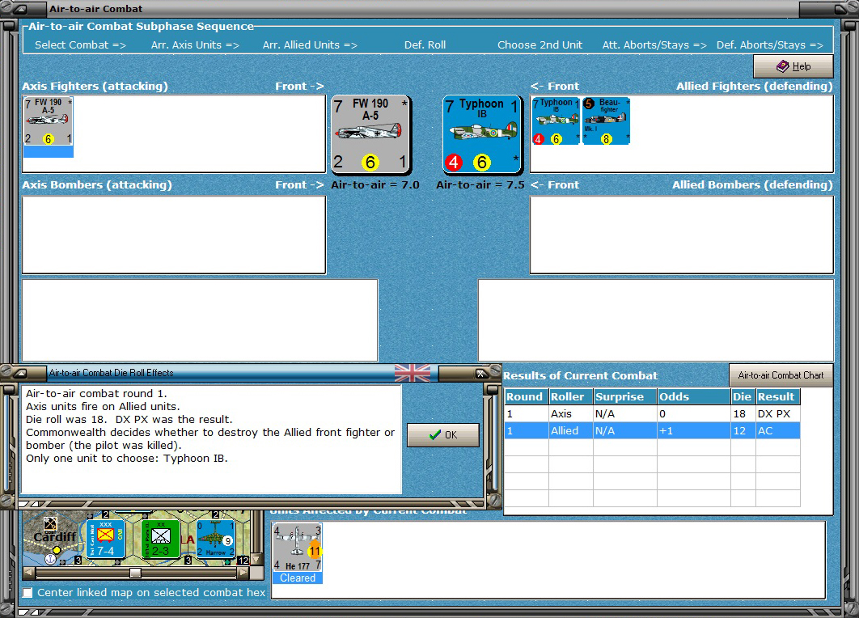Click the mini map horizontal scrollbar thumb
The height and width of the screenshot is (618, 859).
click(x=135, y=573)
